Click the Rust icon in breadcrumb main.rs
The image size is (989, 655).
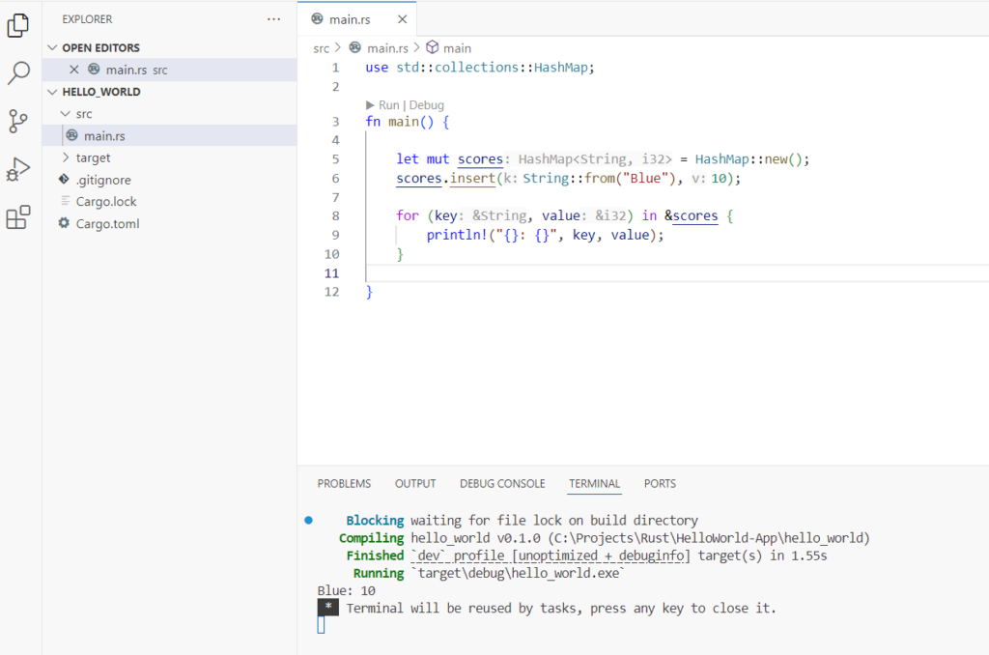pyautogui.click(x=355, y=47)
